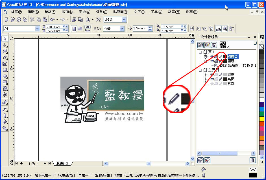Open the Outline pen tool flyout
The height and width of the screenshot is (180, 266).
point(5,116)
